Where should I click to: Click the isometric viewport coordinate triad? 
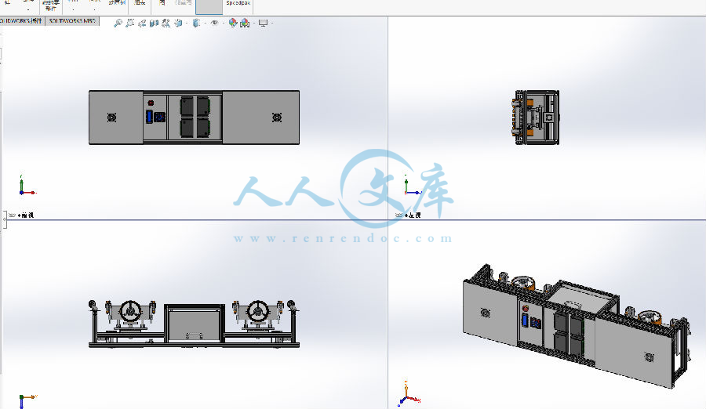(x=409, y=393)
